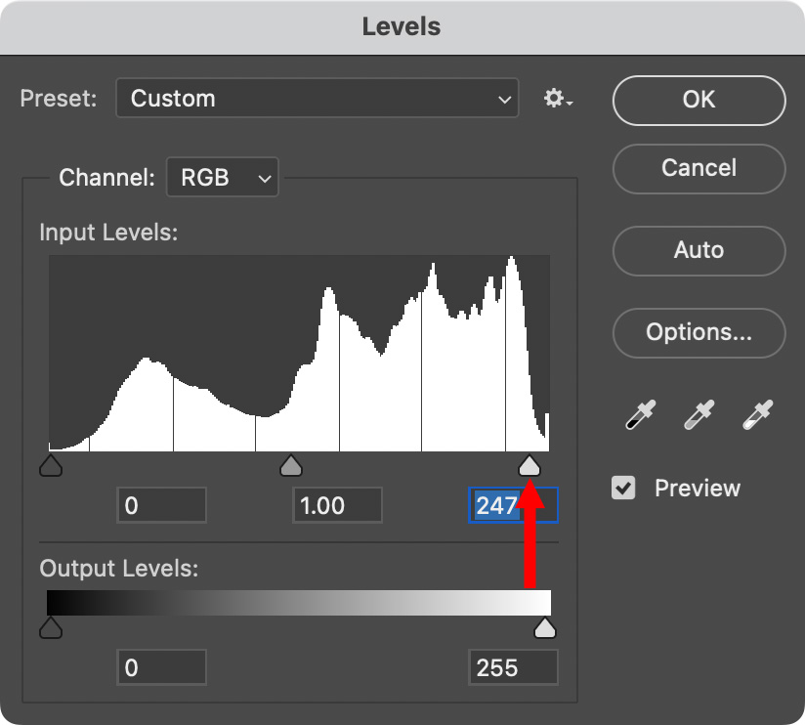Click the input highlights field showing 247
Screen dimensions: 805x725
[x=514, y=505]
